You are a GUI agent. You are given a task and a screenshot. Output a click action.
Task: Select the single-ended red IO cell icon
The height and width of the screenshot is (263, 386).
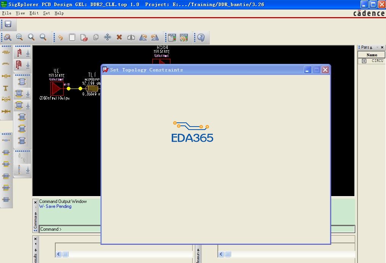point(19,53)
